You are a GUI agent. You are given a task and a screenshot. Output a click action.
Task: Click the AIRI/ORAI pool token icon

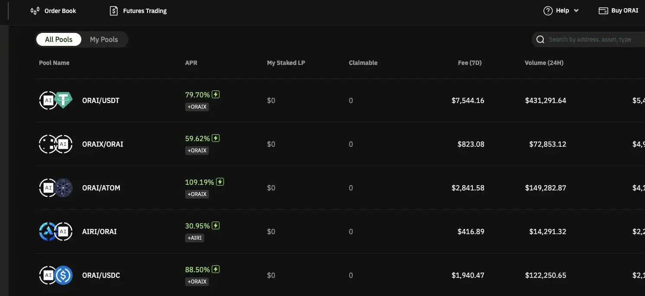coord(56,232)
